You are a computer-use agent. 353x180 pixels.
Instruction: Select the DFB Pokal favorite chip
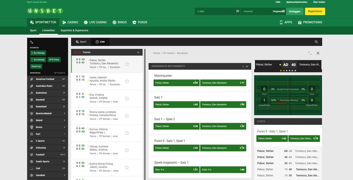pos(54,60)
